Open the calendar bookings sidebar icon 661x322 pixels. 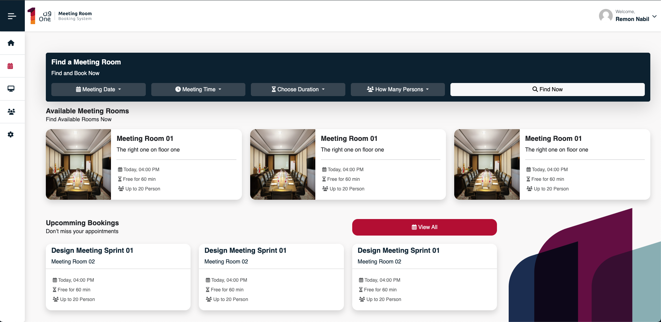pyautogui.click(x=10, y=66)
